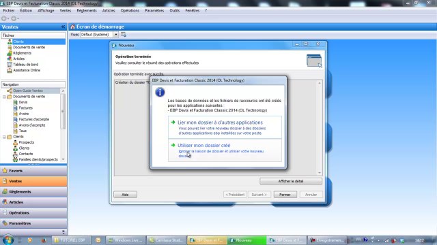Open Règlements task in Tâches panel
The width and height of the screenshot is (437, 245).
click(22, 53)
